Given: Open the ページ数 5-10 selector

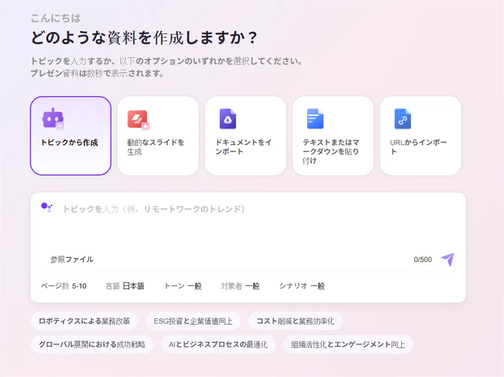Looking at the screenshot, I should (64, 286).
